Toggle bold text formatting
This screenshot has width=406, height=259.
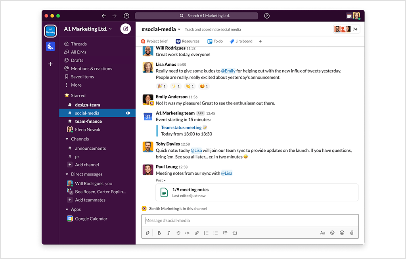[159, 233]
